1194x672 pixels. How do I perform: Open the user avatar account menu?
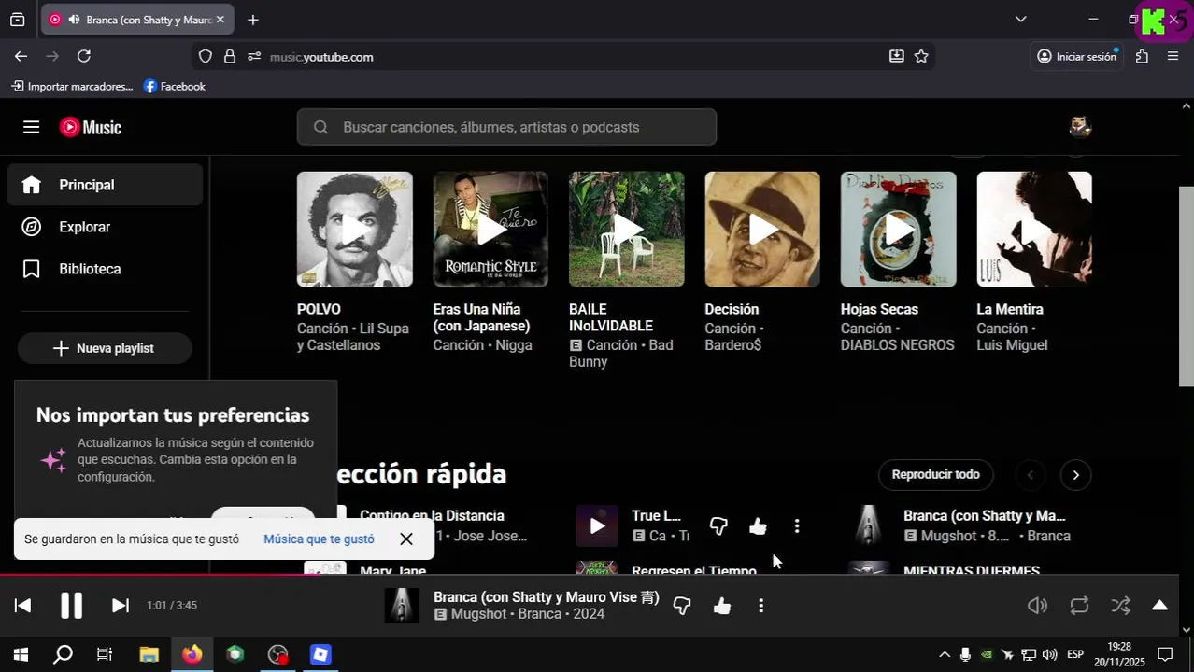pyautogui.click(x=1080, y=127)
